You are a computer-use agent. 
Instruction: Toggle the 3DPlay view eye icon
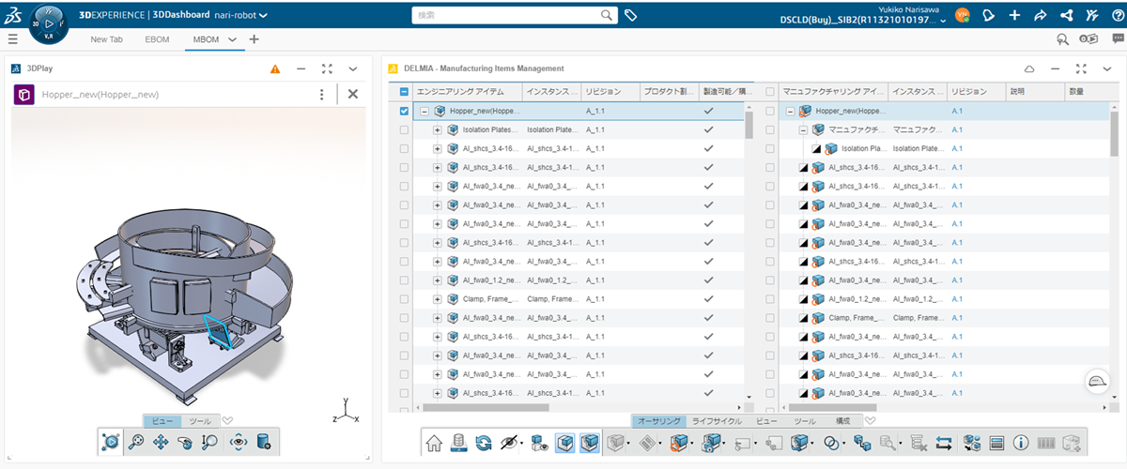point(238,441)
